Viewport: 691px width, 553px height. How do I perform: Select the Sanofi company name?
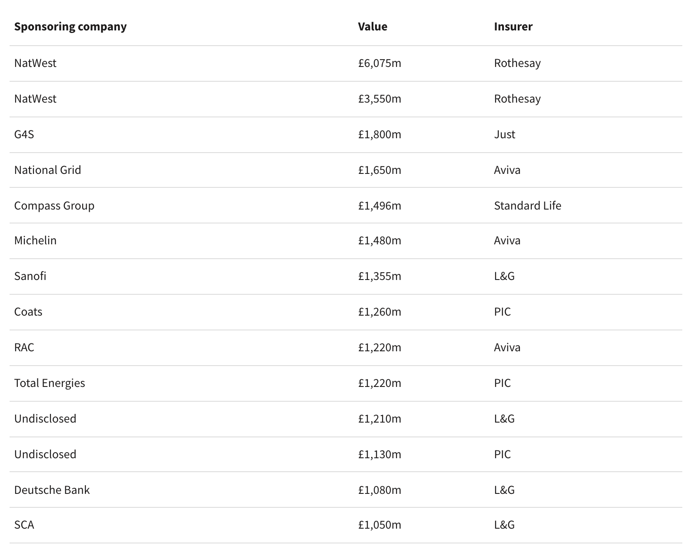click(30, 276)
